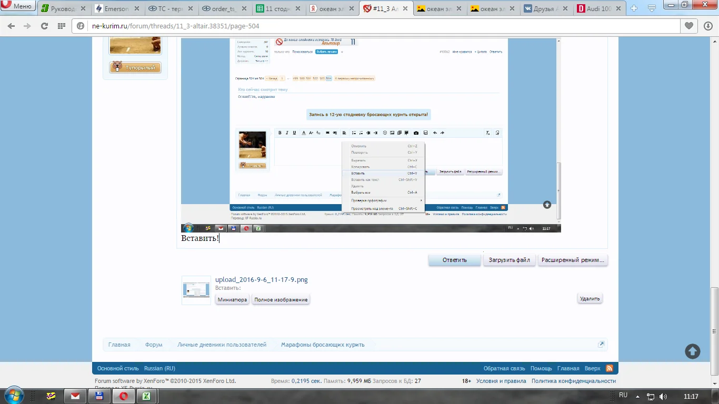Open downloads via the download arrow icon
719x404 pixels.
click(x=707, y=26)
